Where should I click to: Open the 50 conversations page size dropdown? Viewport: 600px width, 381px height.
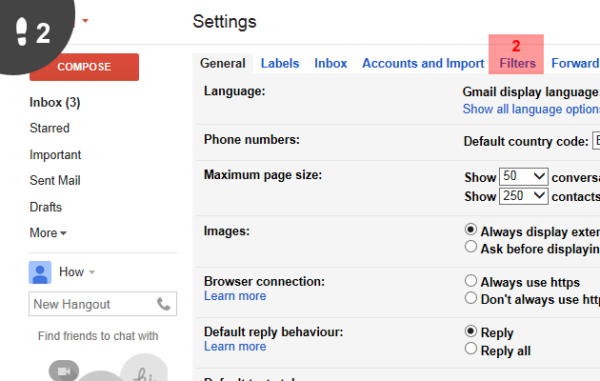click(524, 177)
